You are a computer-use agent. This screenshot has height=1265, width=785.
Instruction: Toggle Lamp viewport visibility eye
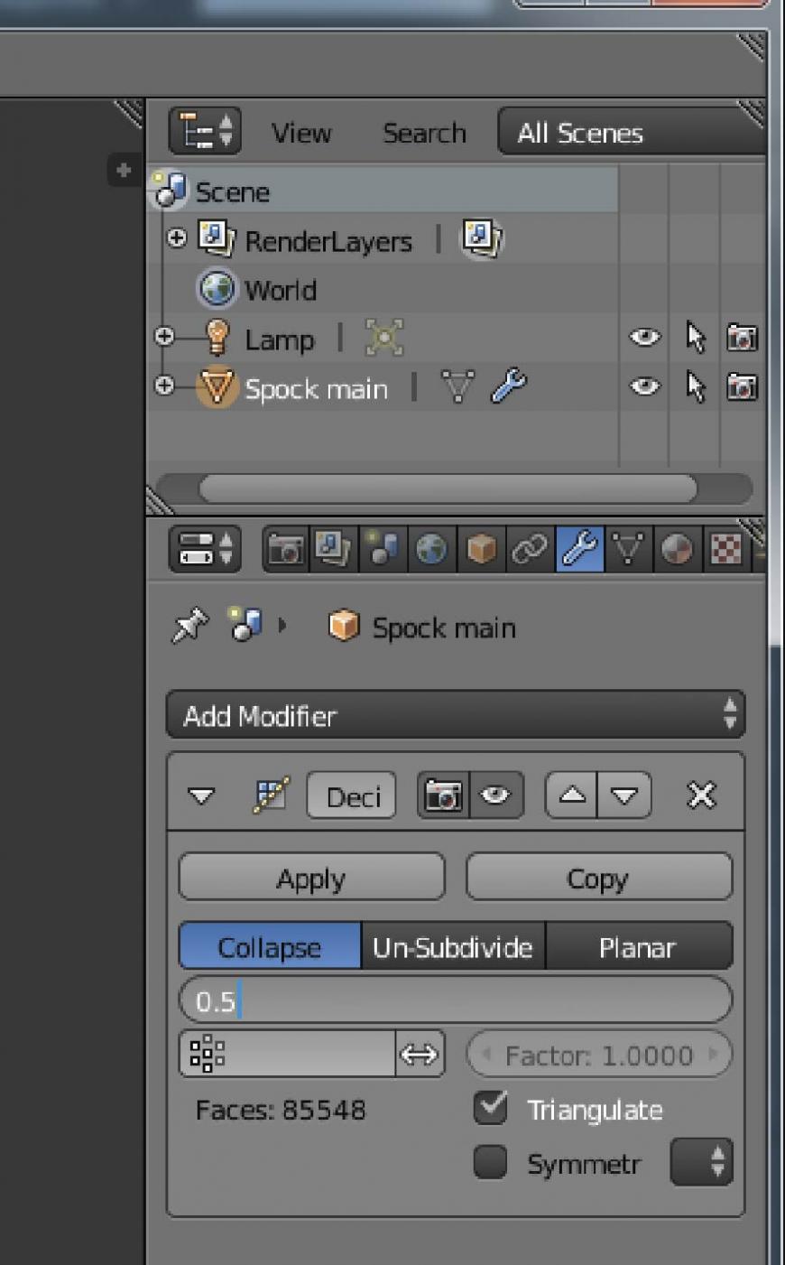644,338
